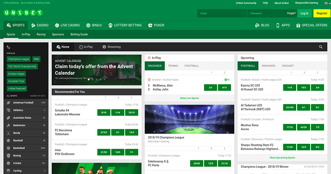Click the More Live Sports link
Image resolution: width=331 pixels, height=174 pixels.
pyautogui.click(x=189, y=98)
